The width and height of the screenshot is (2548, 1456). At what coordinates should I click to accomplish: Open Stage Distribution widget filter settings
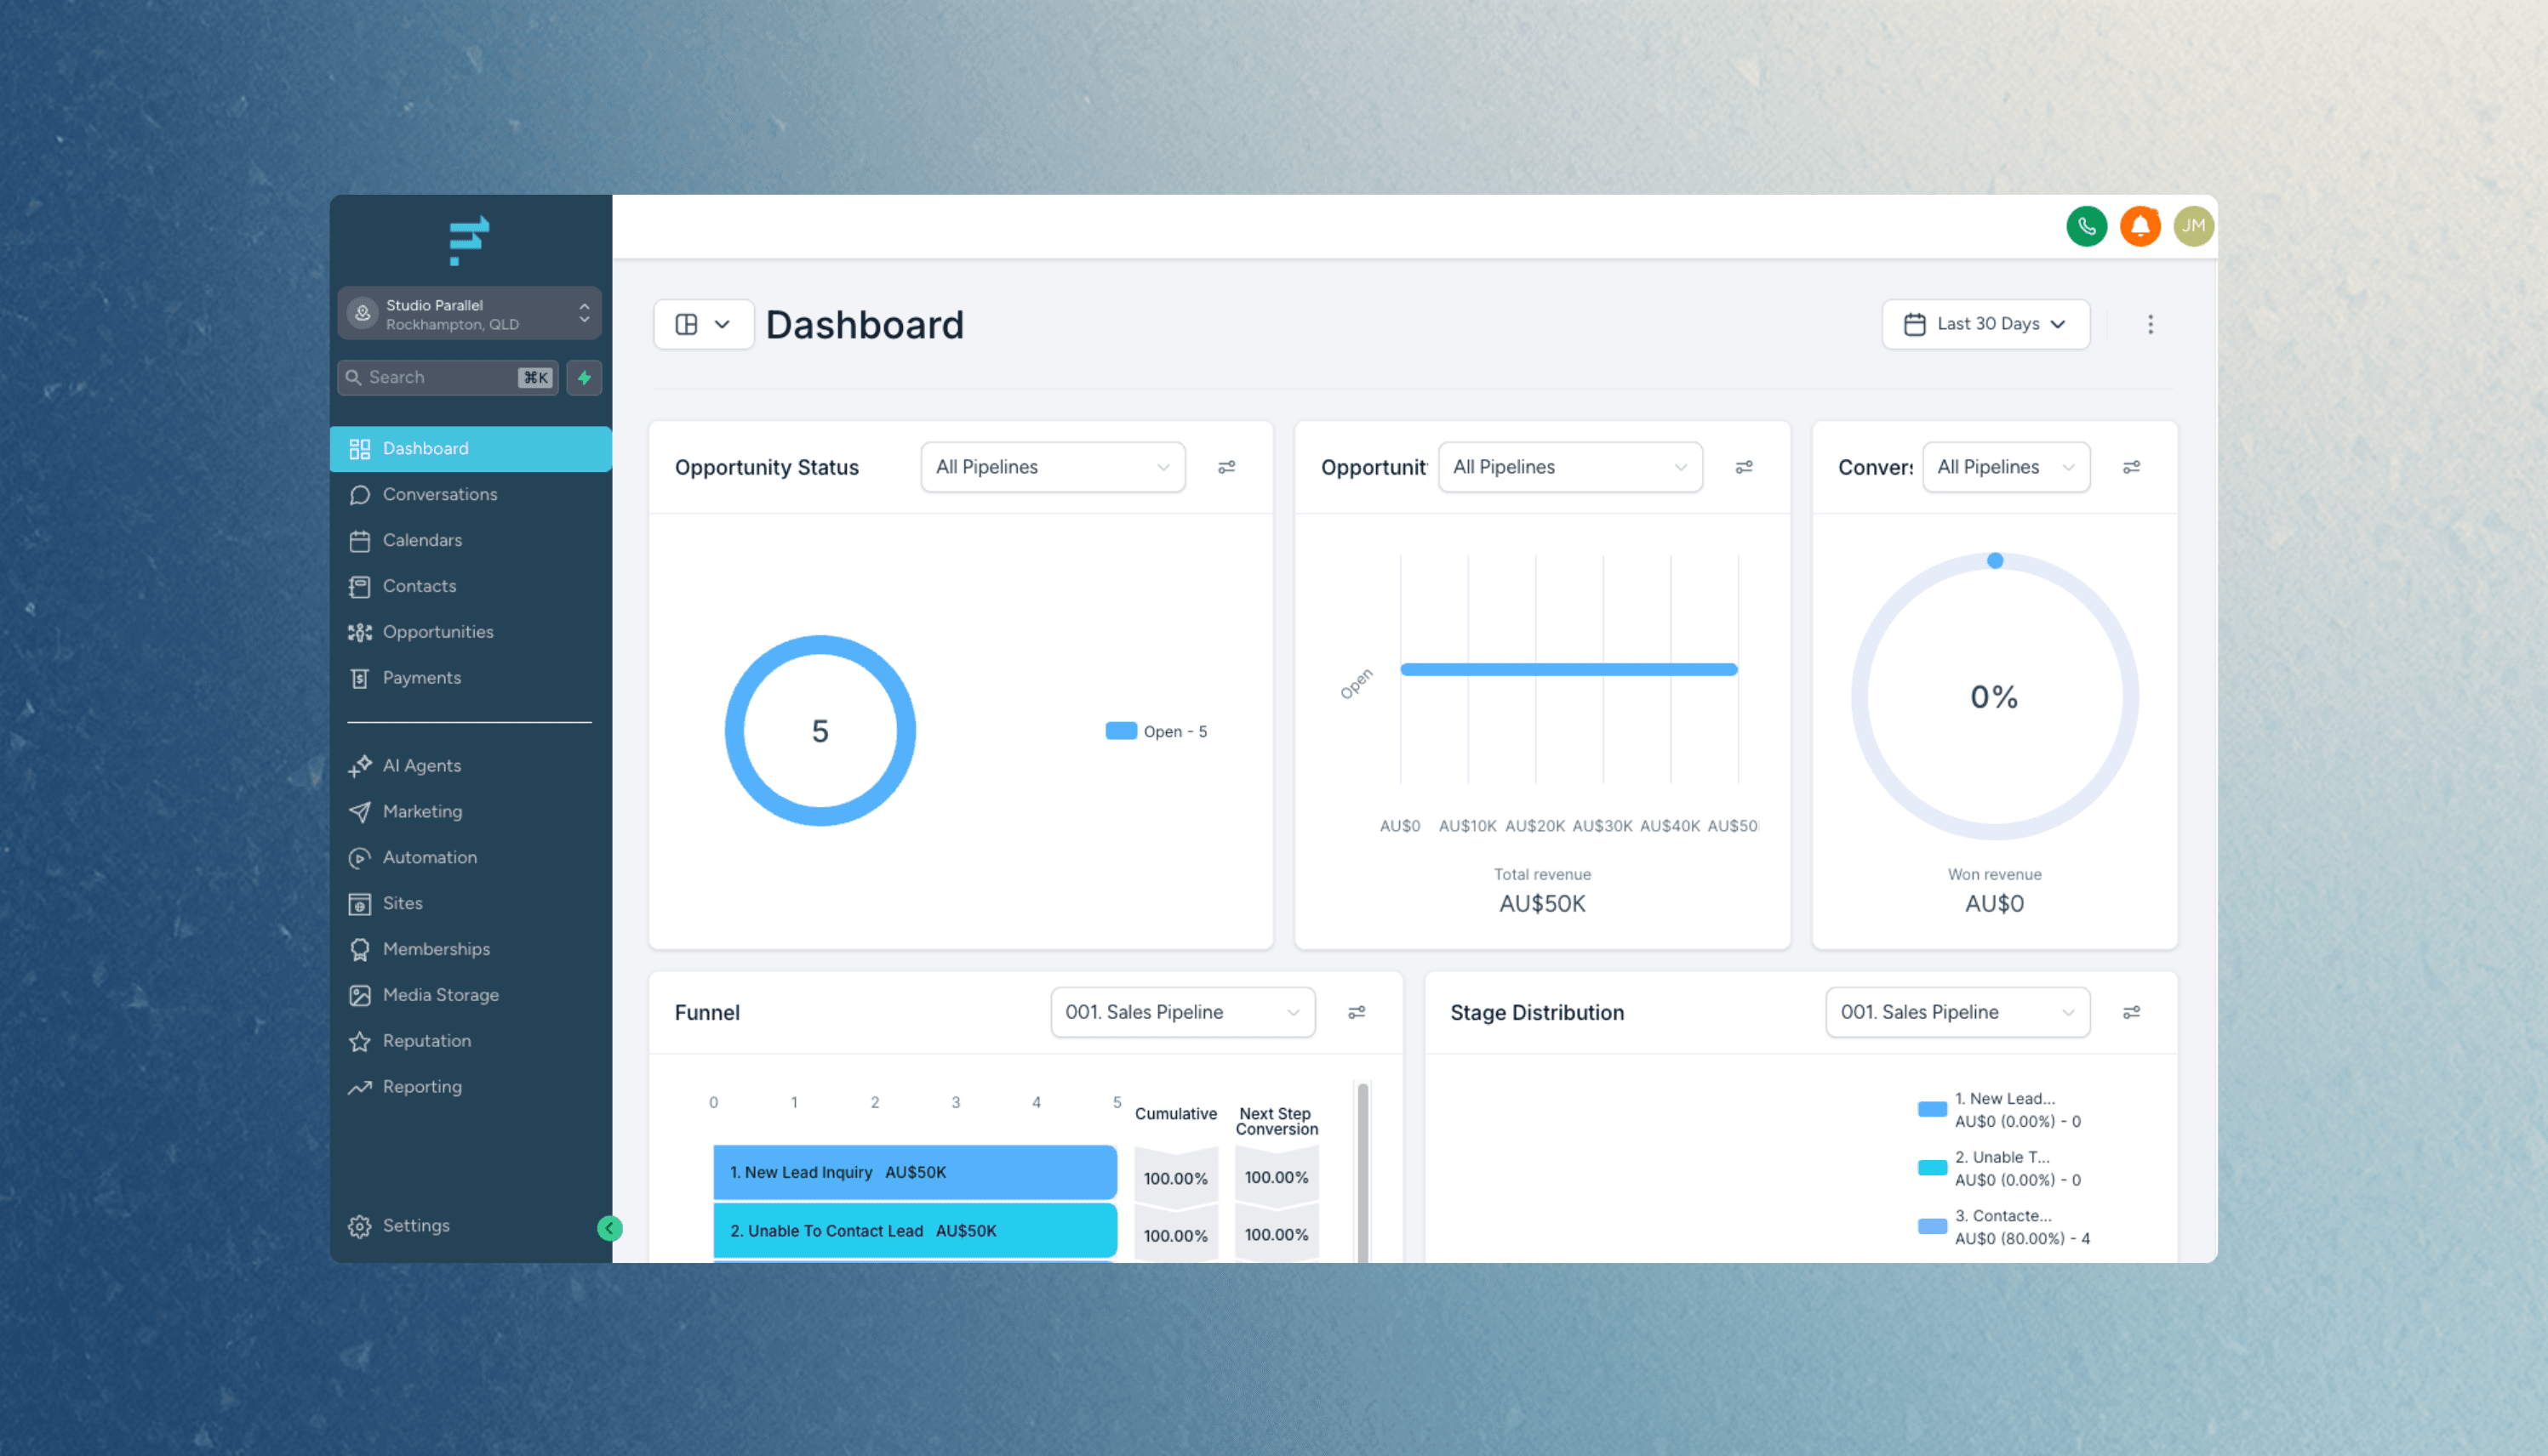[2131, 1012]
